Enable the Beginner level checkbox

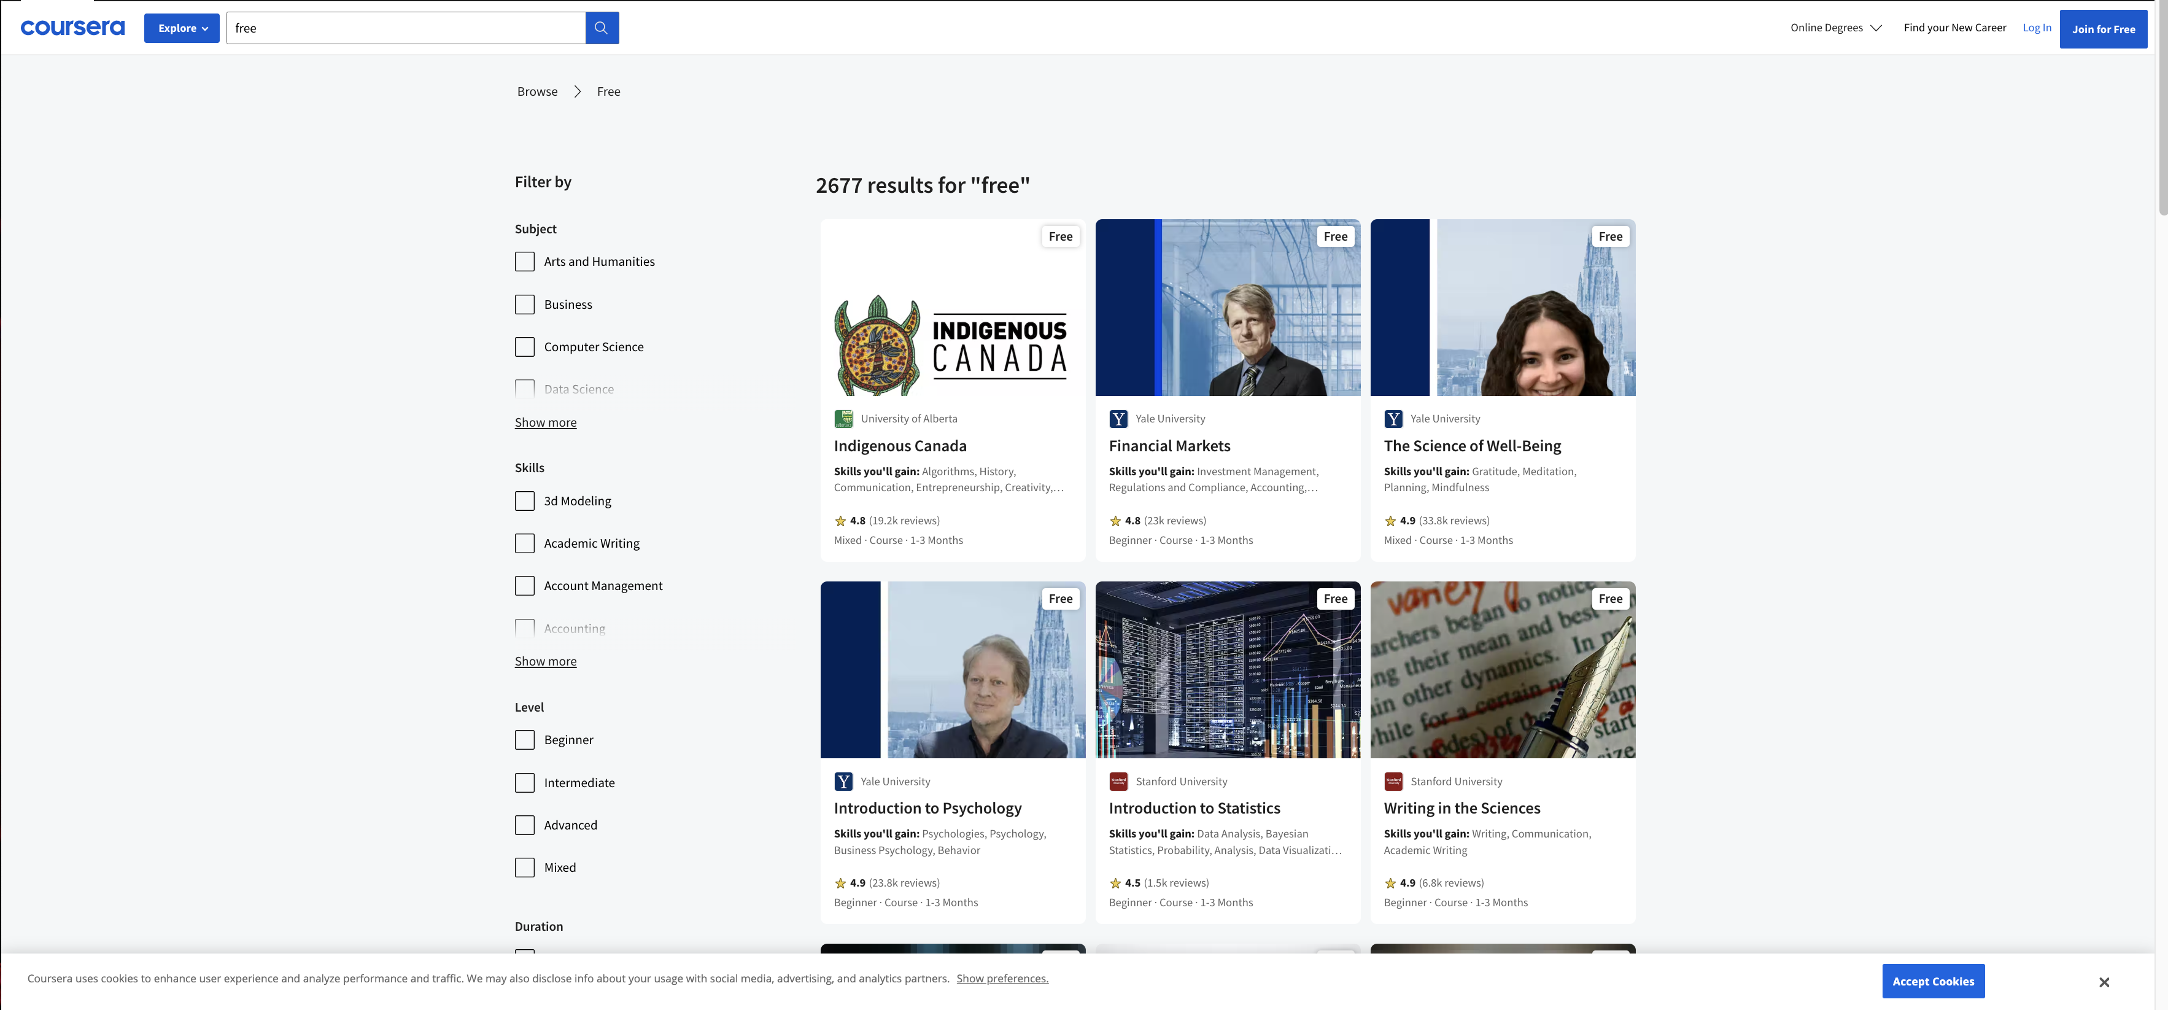(524, 740)
